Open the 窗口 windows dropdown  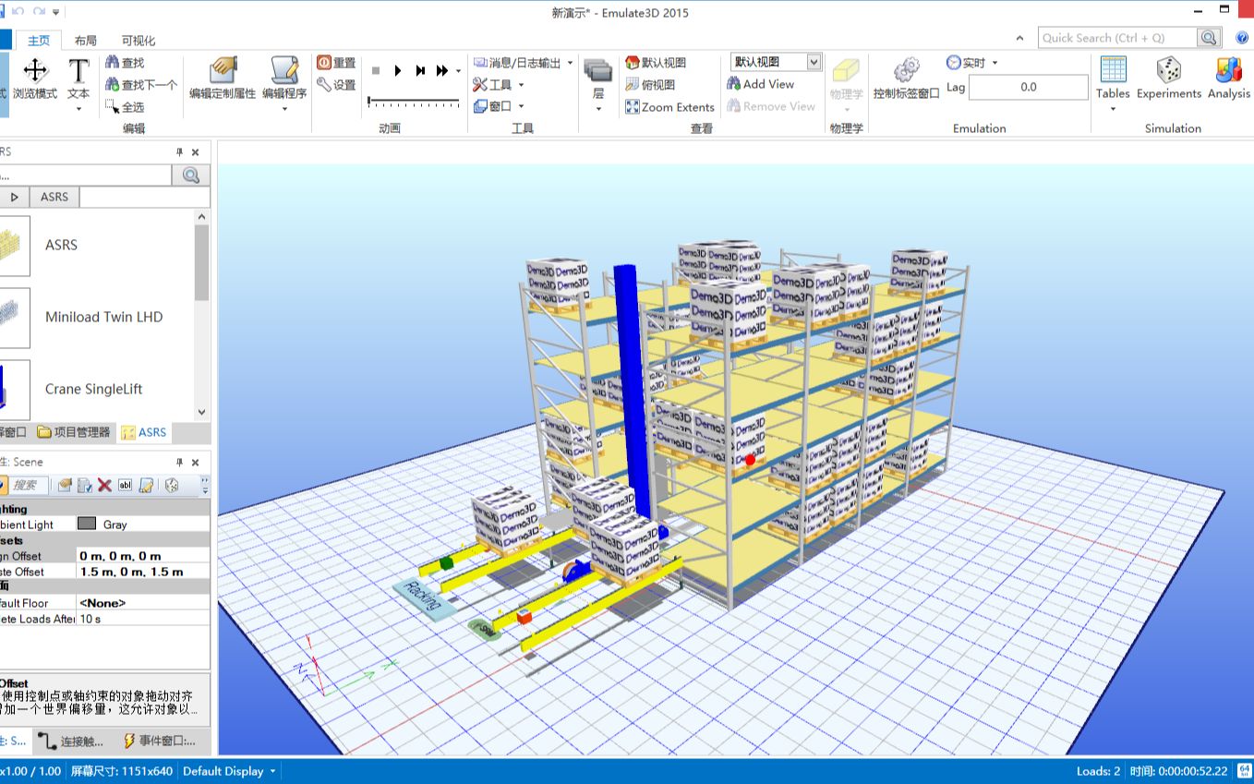499,107
